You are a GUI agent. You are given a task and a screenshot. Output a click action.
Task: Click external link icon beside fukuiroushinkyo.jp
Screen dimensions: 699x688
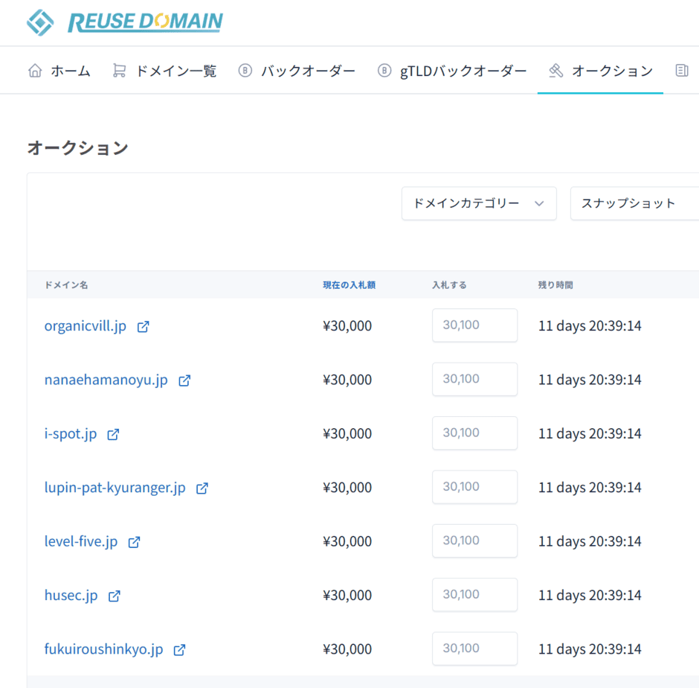179,650
